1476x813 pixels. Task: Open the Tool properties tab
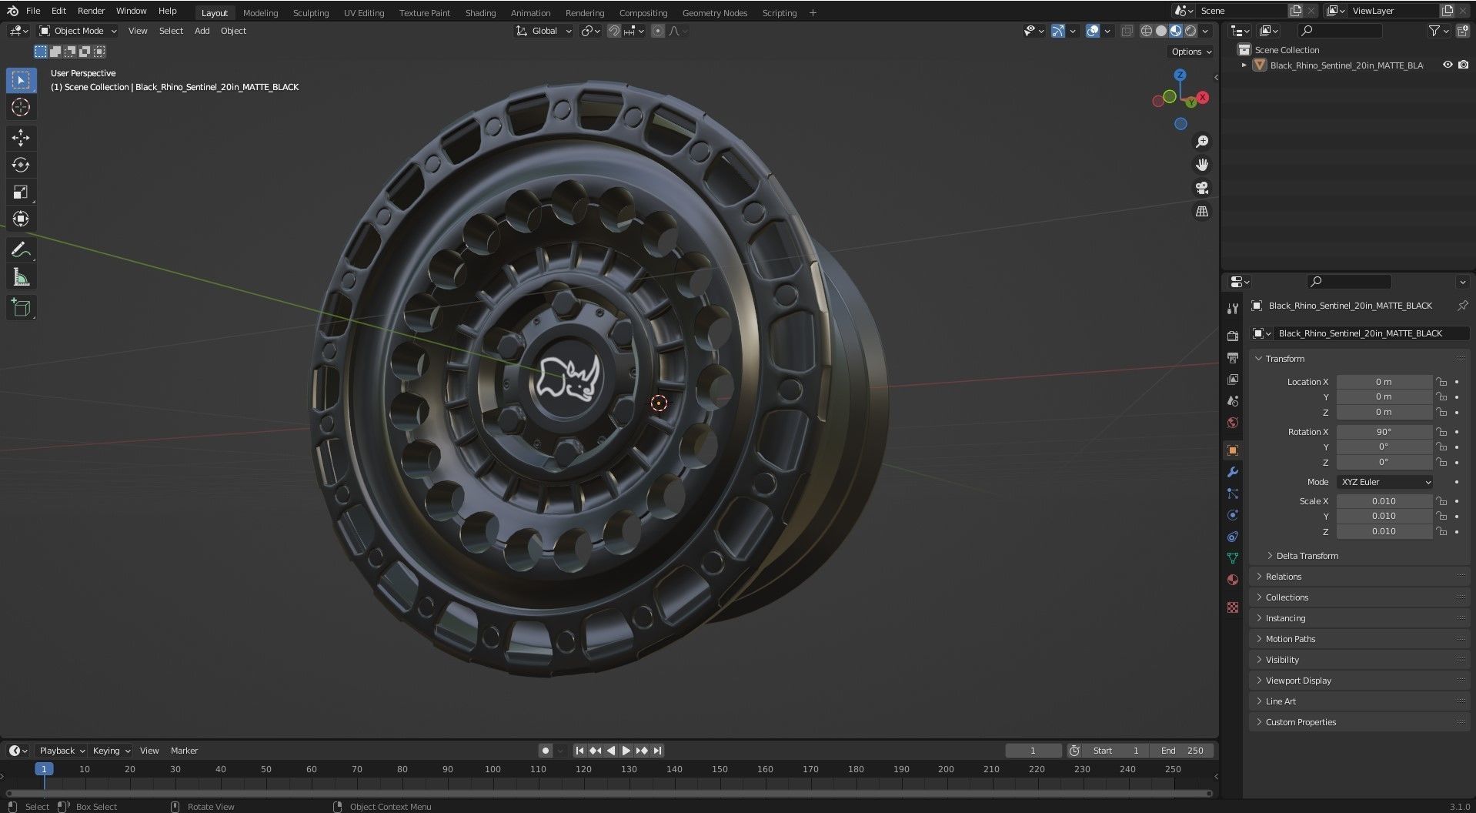click(1233, 309)
